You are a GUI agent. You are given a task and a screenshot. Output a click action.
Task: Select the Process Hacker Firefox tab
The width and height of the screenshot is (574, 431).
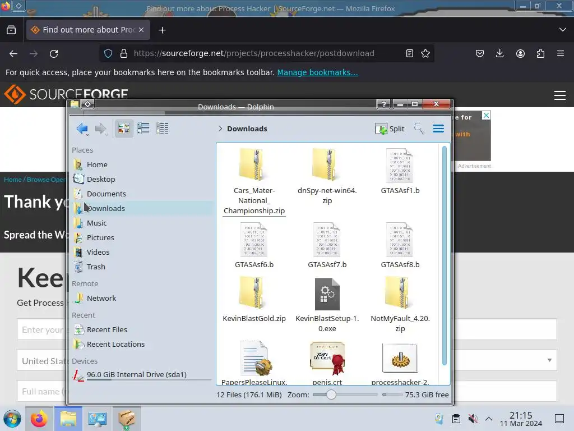[x=88, y=30]
